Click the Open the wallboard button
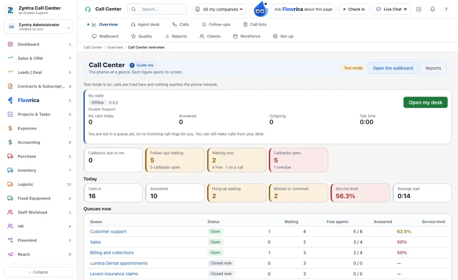This screenshot has height=280, width=458. tap(393, 68)
